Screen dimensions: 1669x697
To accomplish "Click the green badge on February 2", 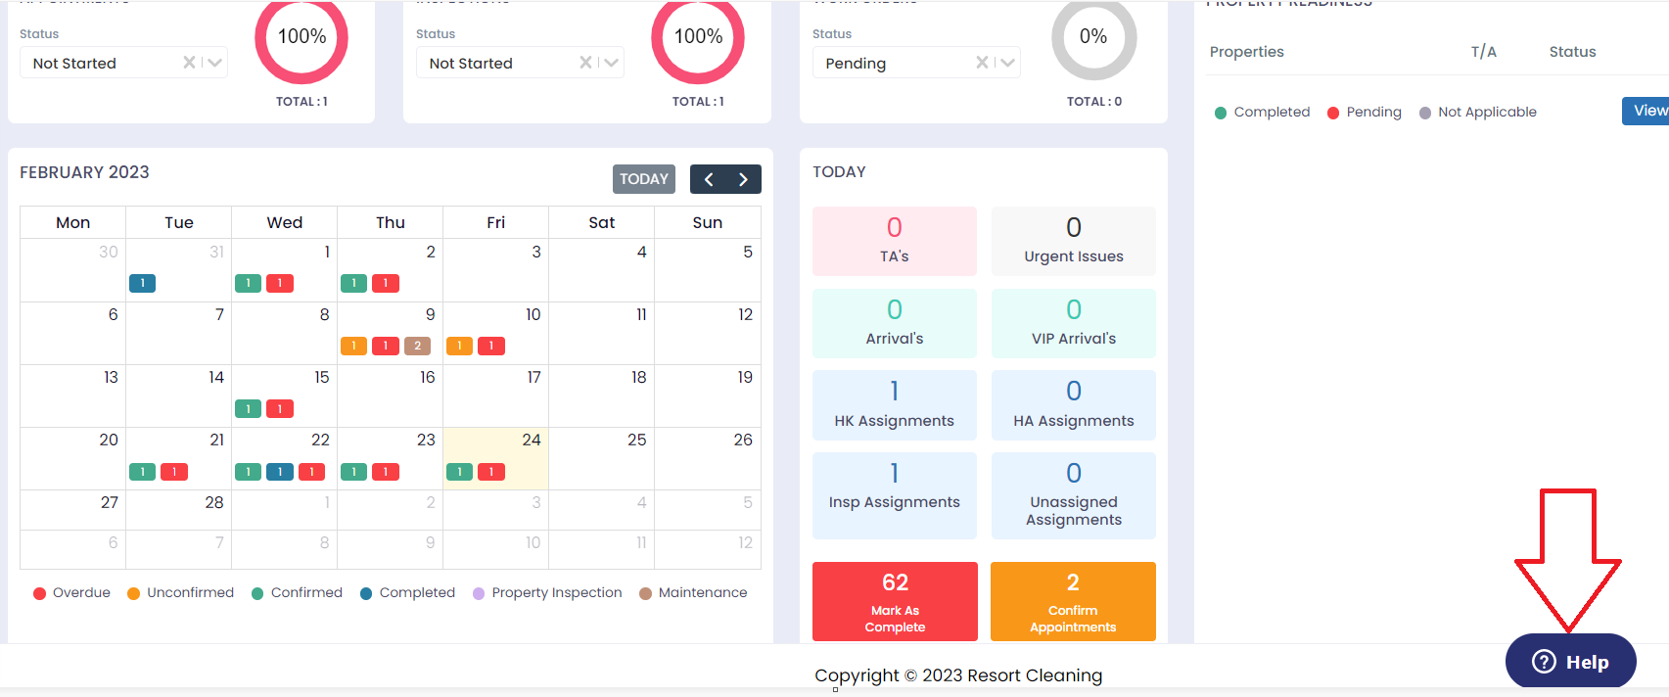I will pos(353,283).
